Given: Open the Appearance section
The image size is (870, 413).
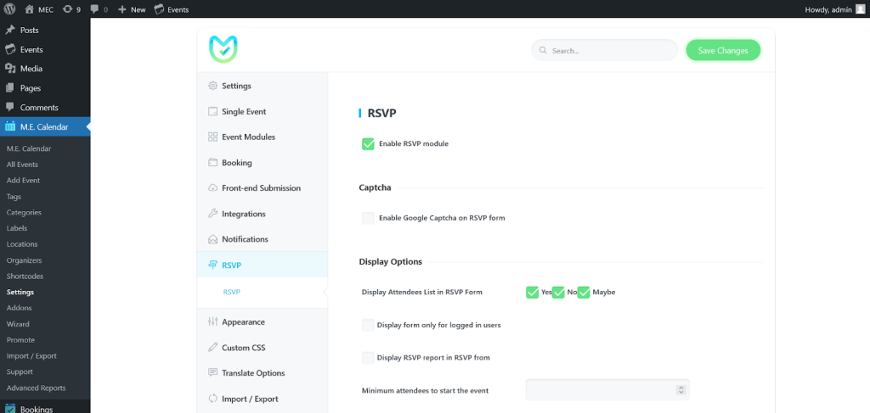Looking at the screenshot, I should (262, 321).
